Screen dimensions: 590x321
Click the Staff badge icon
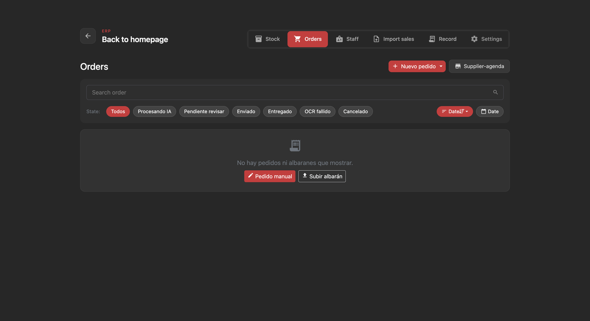[339, 39]
